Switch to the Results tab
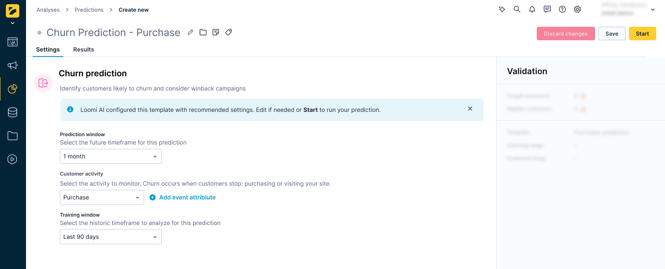The width and height of the screenshot is (665, 269). (83, 49)
